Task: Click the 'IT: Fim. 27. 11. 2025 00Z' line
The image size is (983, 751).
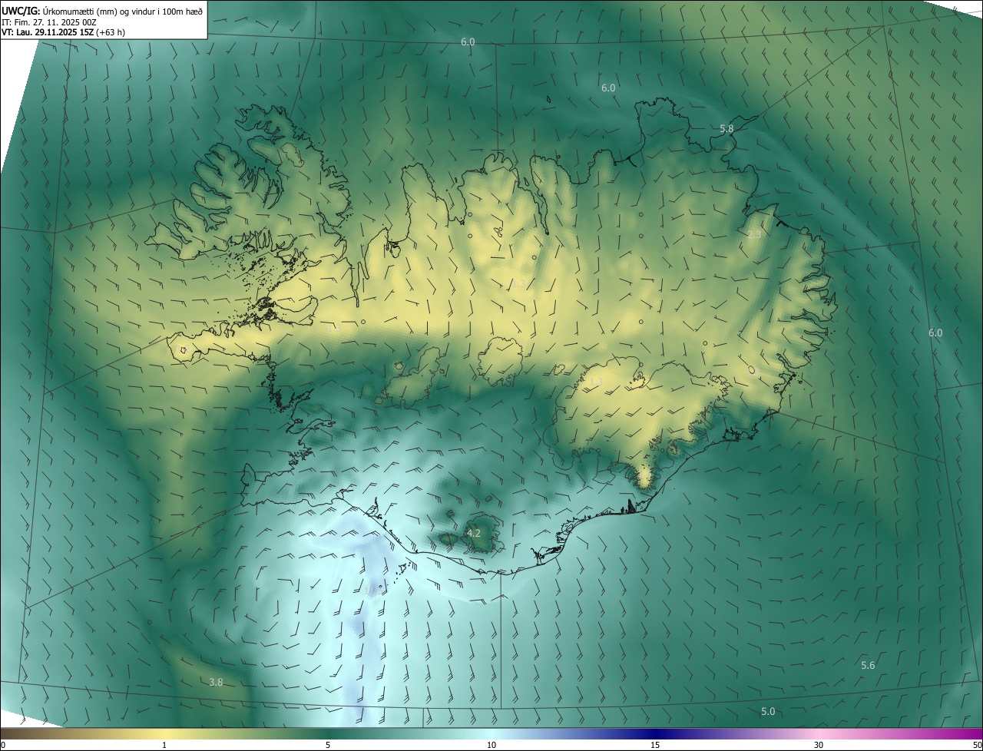Action: point(49,22)
